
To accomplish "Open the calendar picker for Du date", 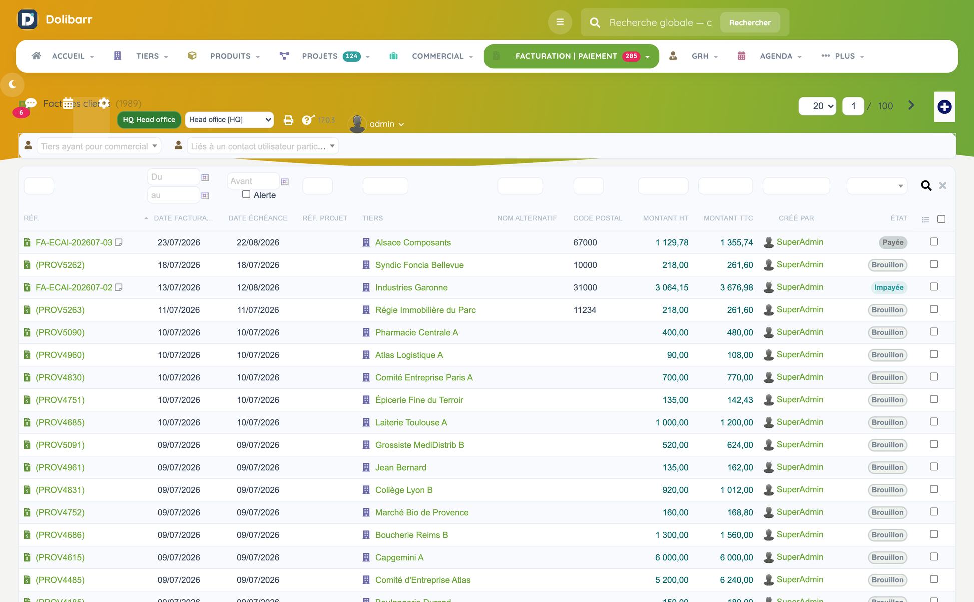I will (205, 177).
